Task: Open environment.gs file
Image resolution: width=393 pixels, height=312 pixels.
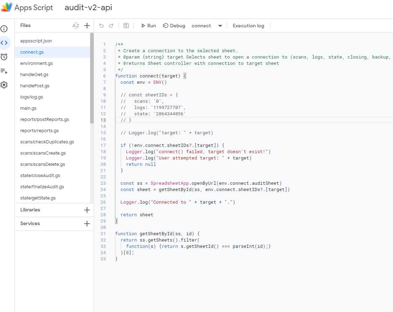Action: coord(36,63)
